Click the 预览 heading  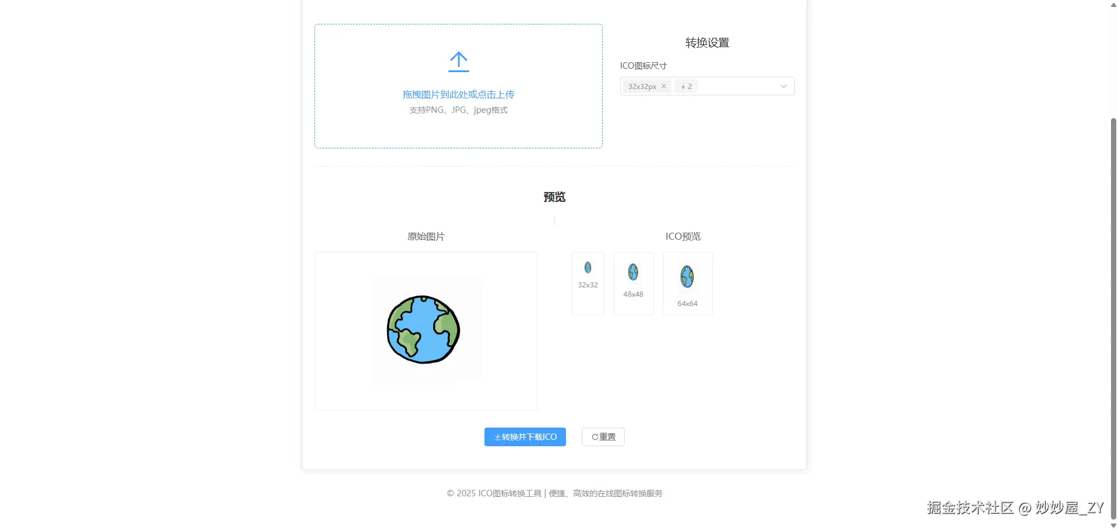pos(554,197)
